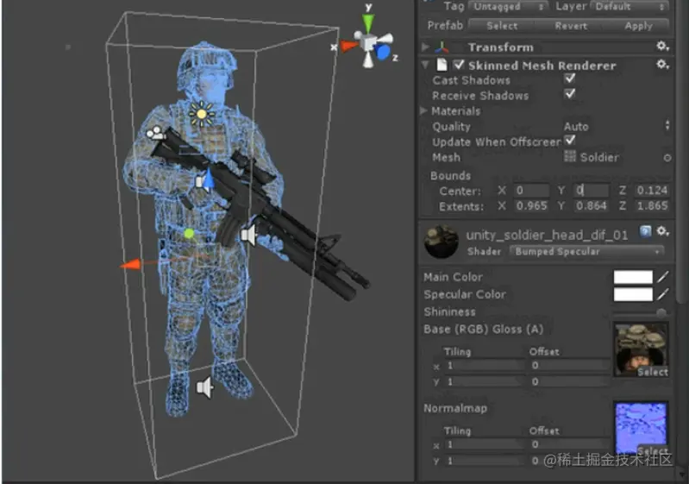Select the sun light gizmo on soldier's chest
689x484 pixels.
click(x=202, y=114)
